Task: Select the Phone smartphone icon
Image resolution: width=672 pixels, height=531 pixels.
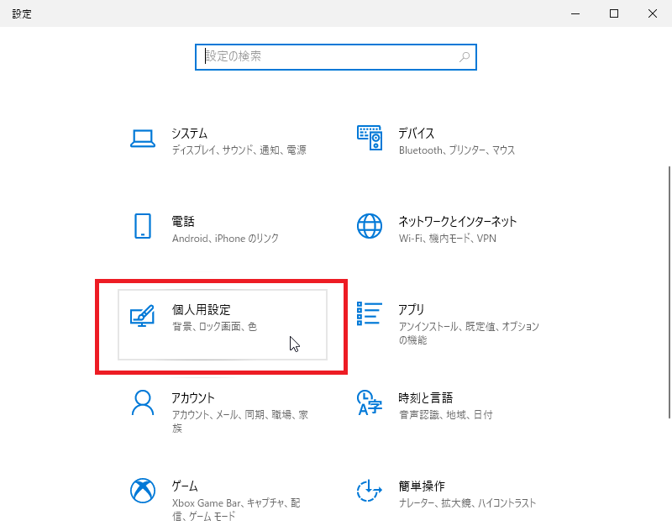Action: (143, 227)
